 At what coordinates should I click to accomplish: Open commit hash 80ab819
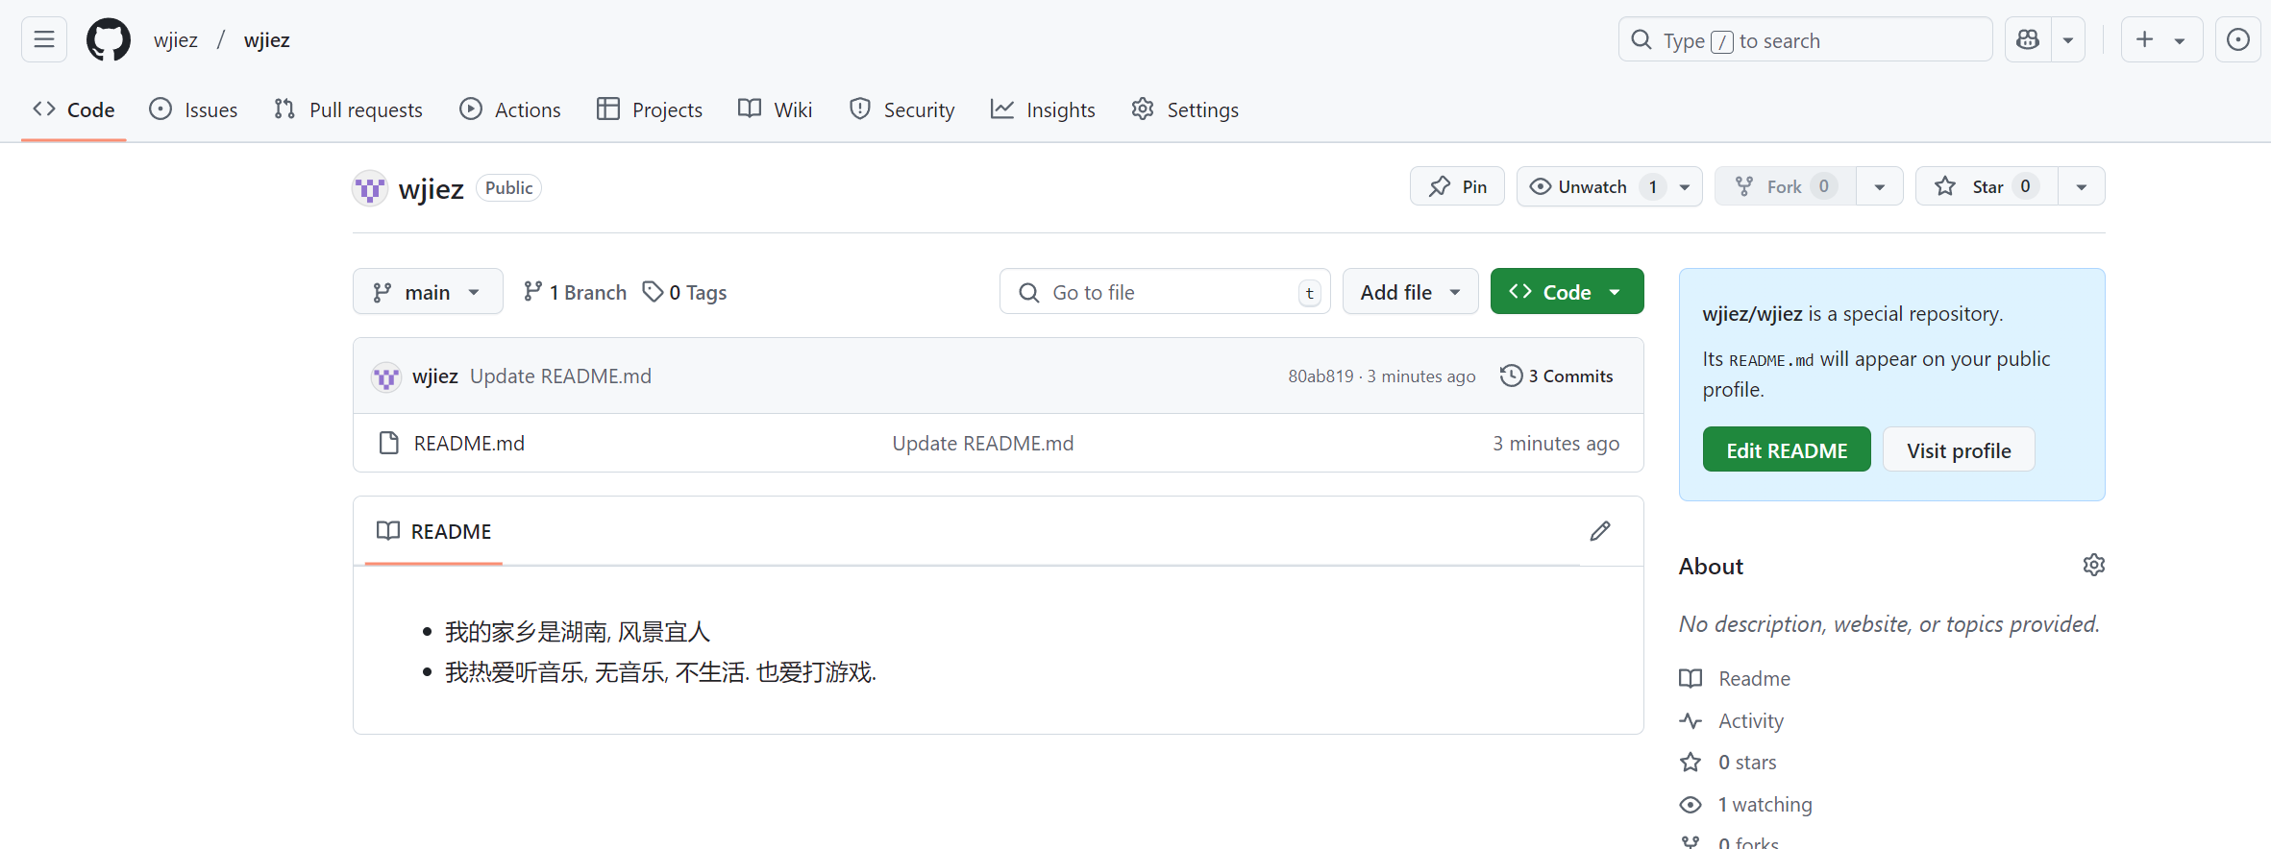click(1321, 376)
